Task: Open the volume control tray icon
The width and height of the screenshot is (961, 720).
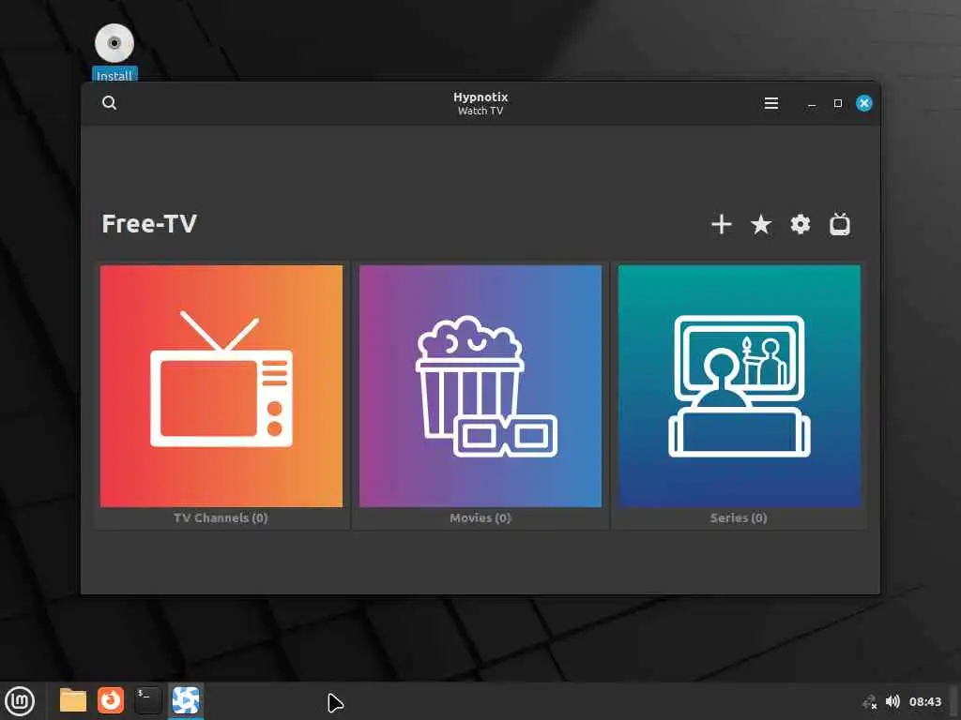Action: (892, 701)
